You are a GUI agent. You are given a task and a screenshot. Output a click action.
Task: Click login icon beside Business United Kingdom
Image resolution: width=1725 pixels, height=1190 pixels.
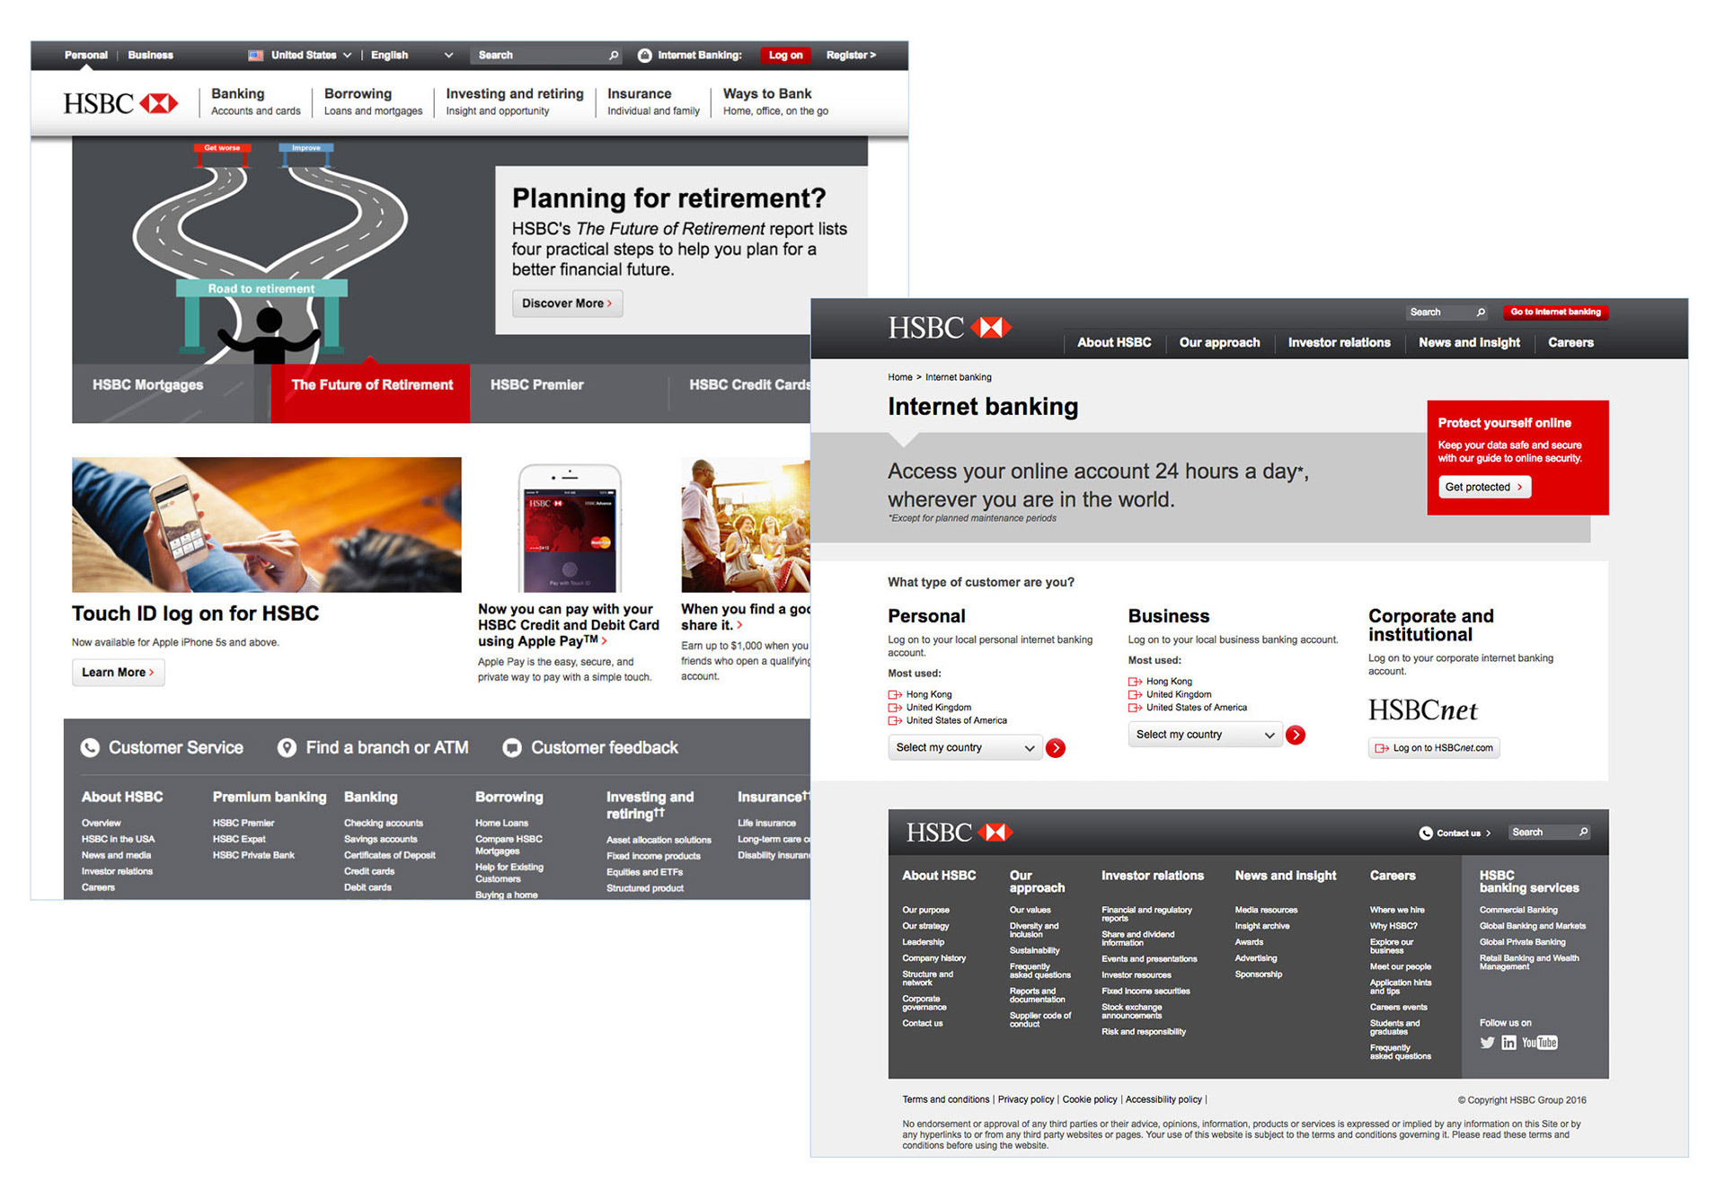[1135, 694]
